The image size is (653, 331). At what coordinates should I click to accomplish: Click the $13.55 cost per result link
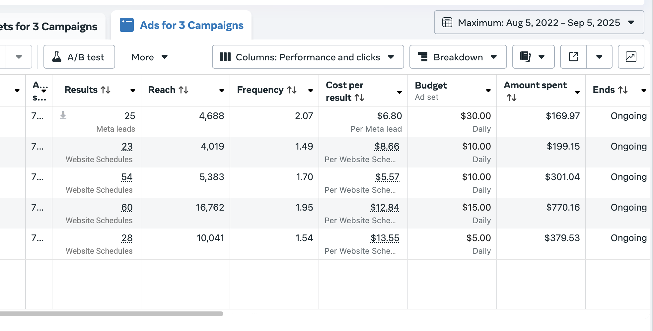pos(385,238)
